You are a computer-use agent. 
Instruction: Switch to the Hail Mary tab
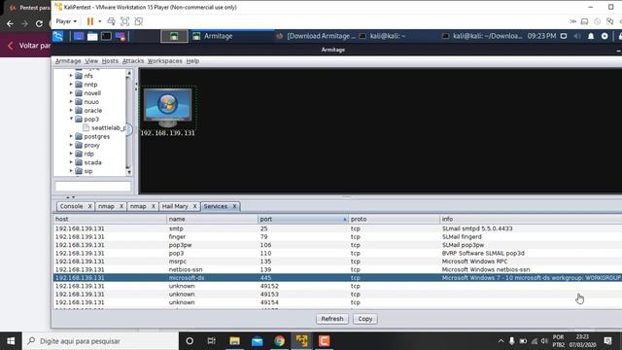tap(175, 206)
